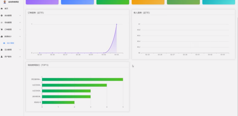Click the 订单管理 menu label
The width and height of the screenshot is (238, 116).
(x=8, y=30)
